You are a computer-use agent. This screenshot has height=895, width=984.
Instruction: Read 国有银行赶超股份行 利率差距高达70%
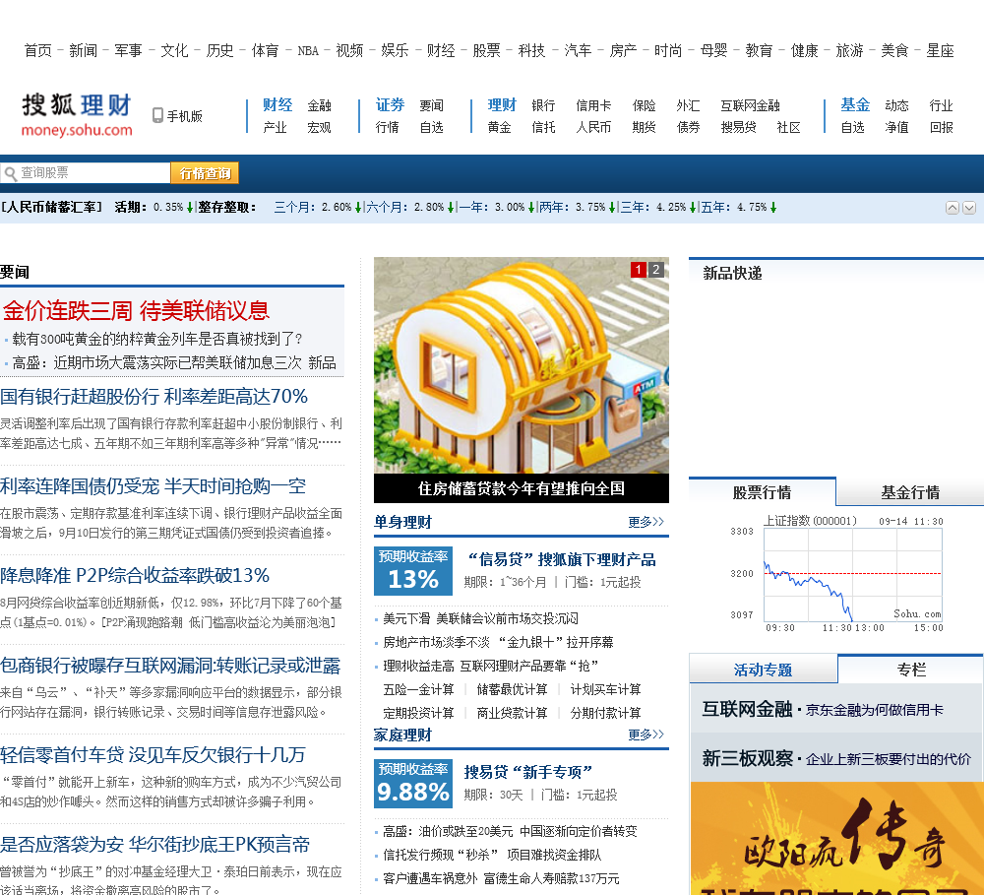click(154, 397)
